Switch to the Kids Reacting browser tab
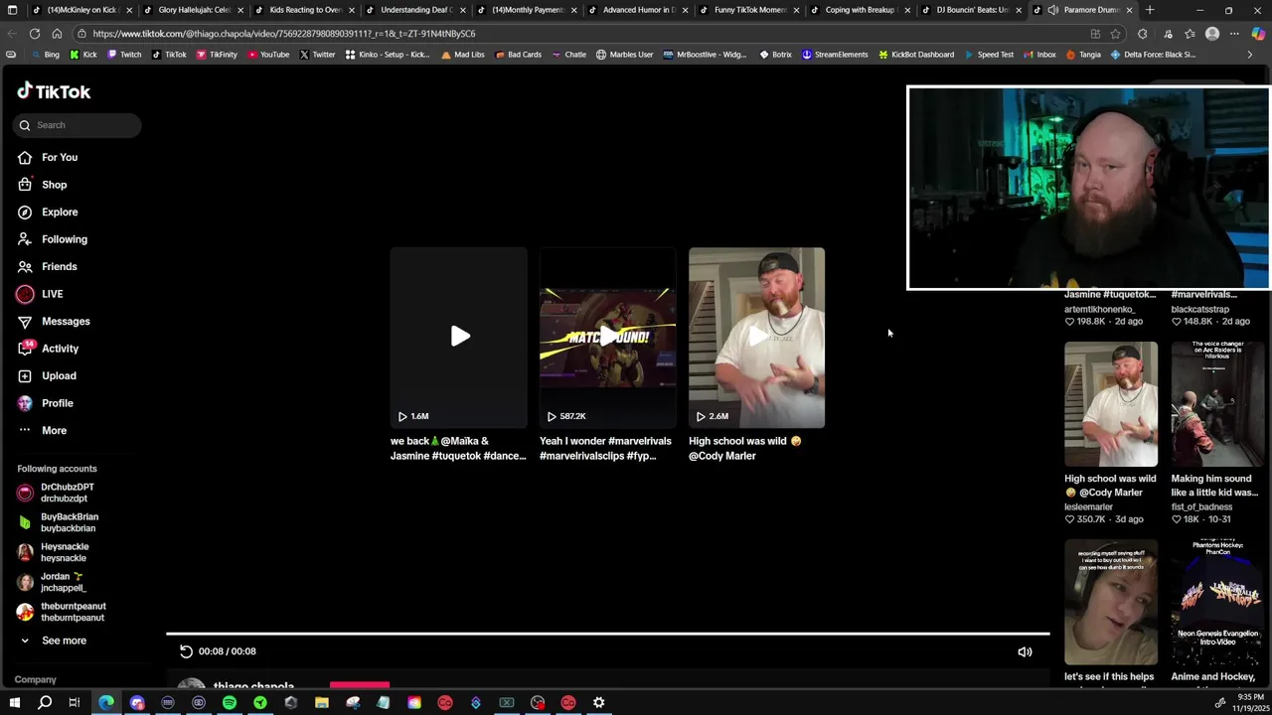 [305, 10]
